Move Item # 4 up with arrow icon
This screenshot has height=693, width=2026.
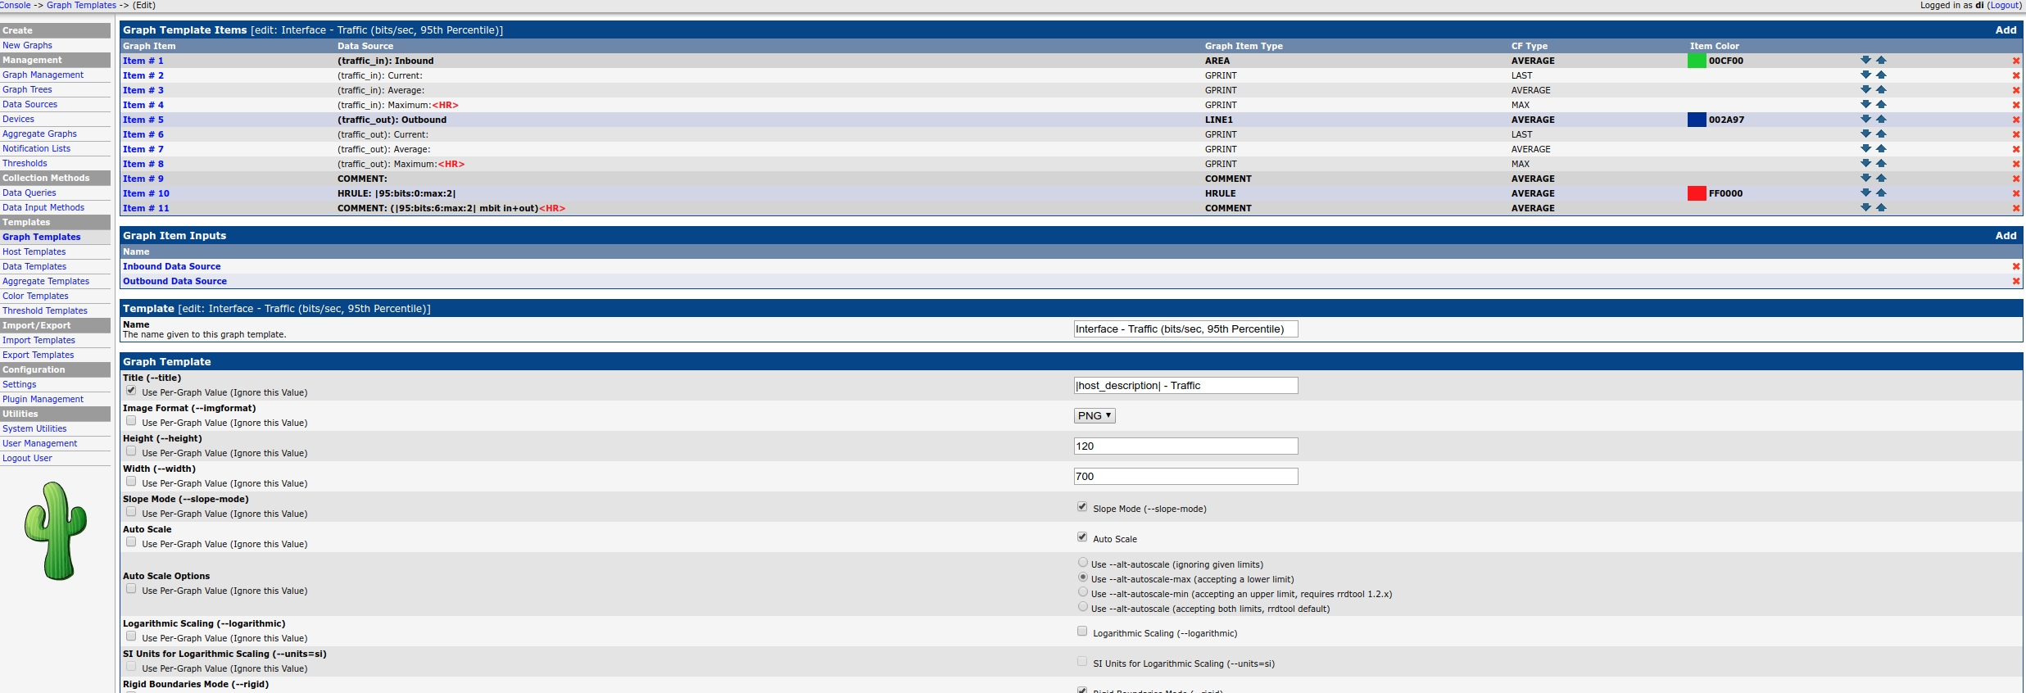click(1881, 104)
